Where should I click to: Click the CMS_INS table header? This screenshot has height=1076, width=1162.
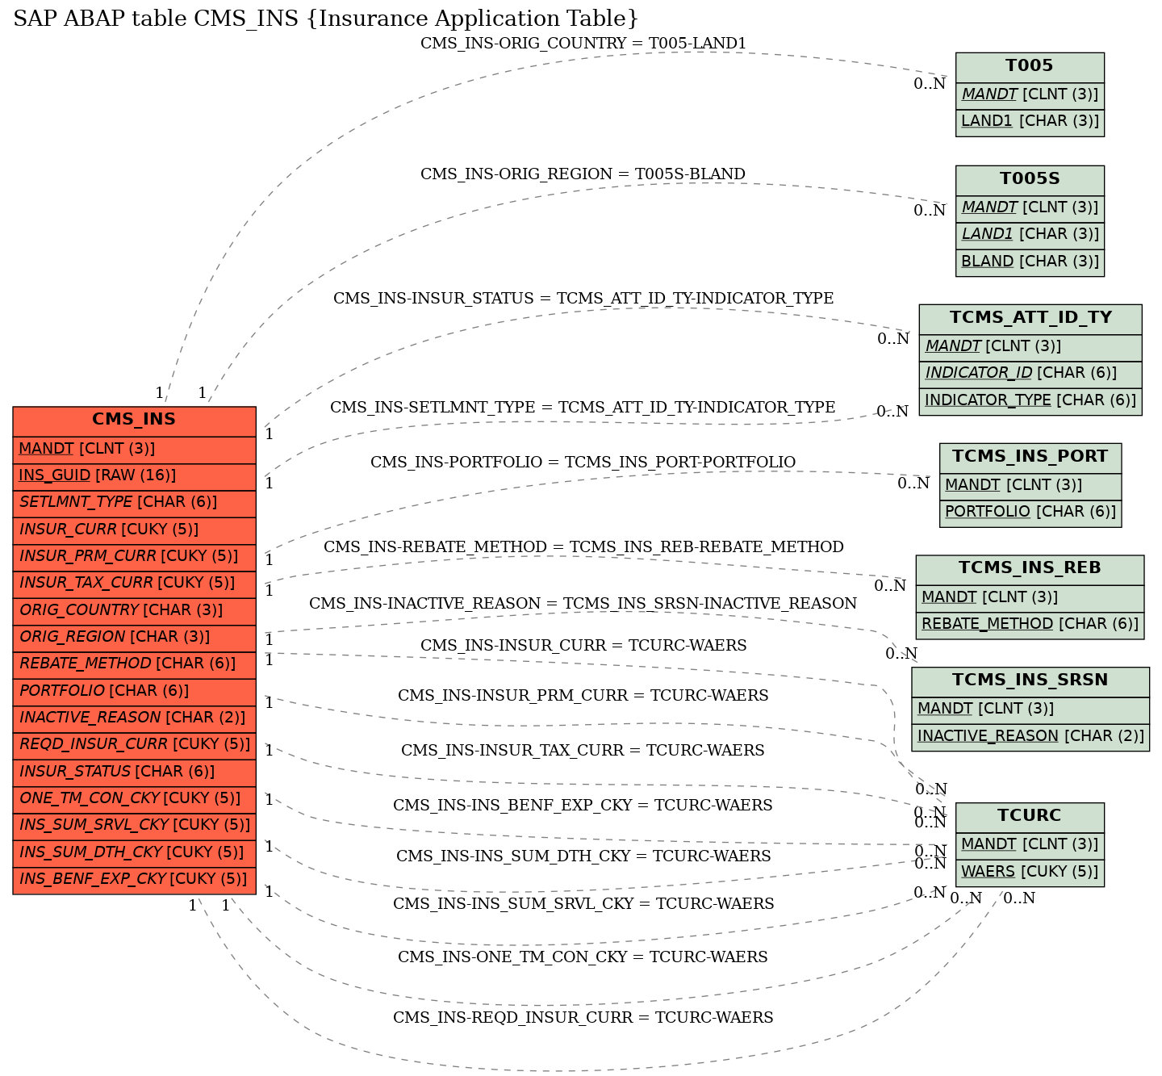[x=134, y=421]
